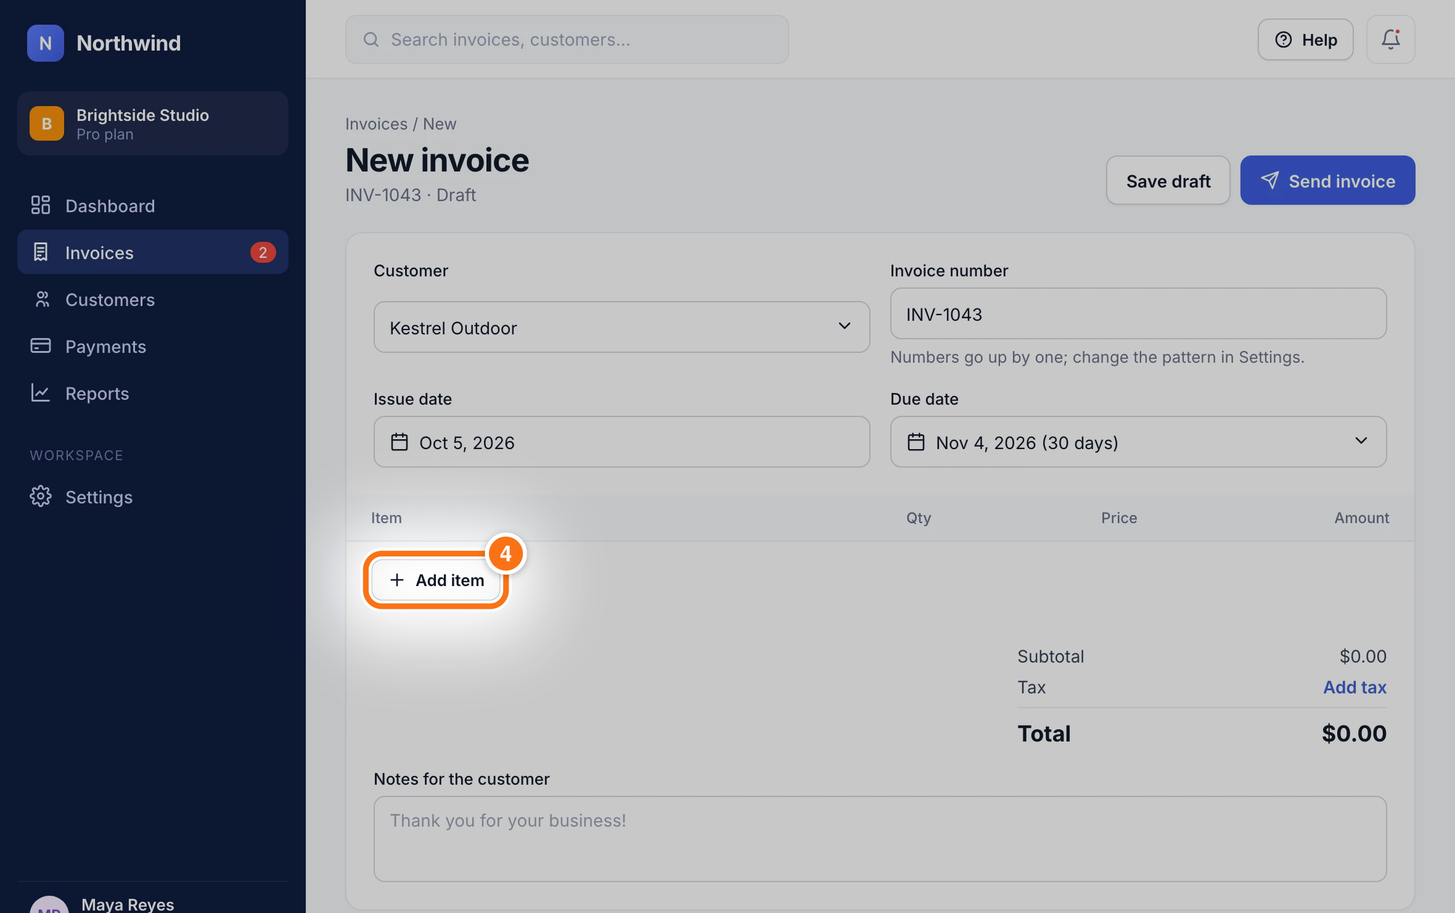This screenshot has width=1455, height=913.
Task: Open the Invoices section
Action: point(153,252)
